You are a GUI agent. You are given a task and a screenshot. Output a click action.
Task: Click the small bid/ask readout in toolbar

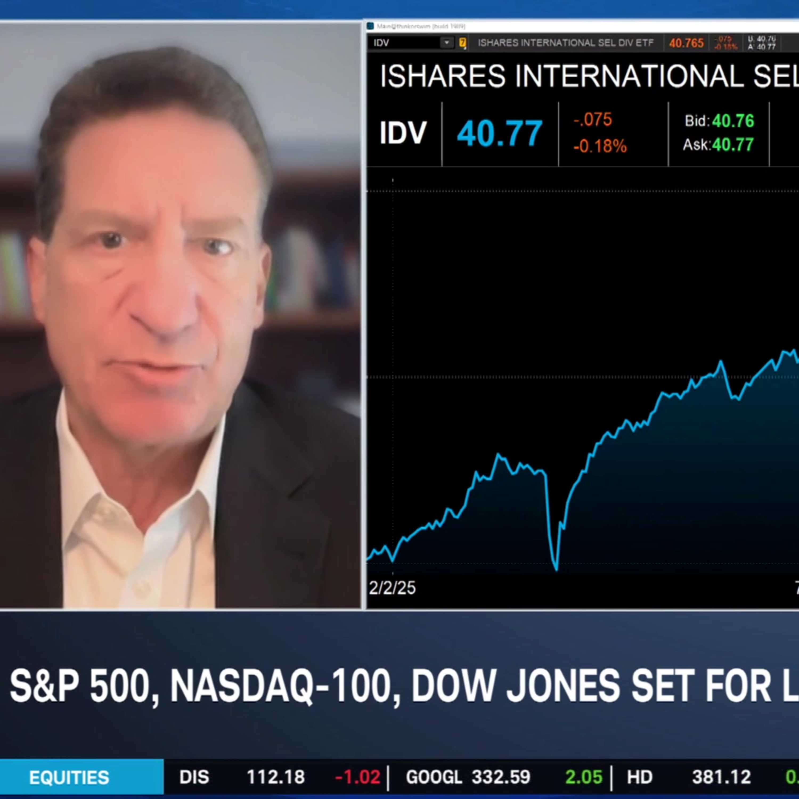761,43
